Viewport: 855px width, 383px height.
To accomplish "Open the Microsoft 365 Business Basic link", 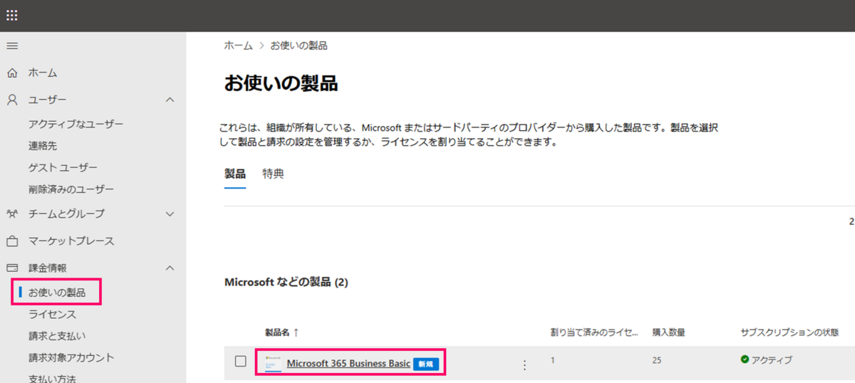I will 348,364.
